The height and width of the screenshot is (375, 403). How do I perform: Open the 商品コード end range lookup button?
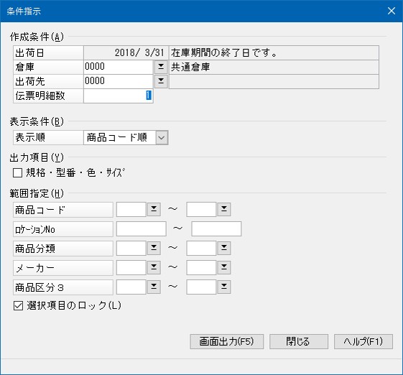pos(224,209)
